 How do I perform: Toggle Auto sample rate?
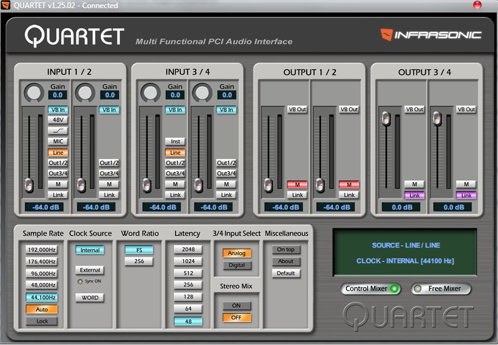pos(42,309)
